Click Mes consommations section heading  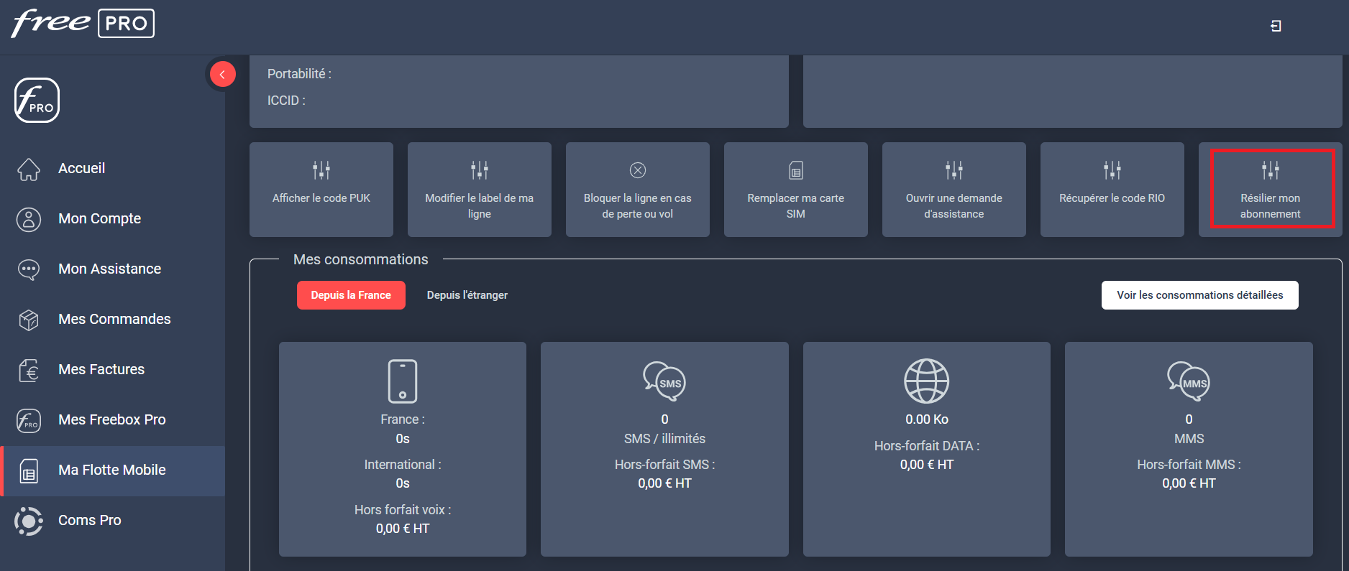(361, 259)
